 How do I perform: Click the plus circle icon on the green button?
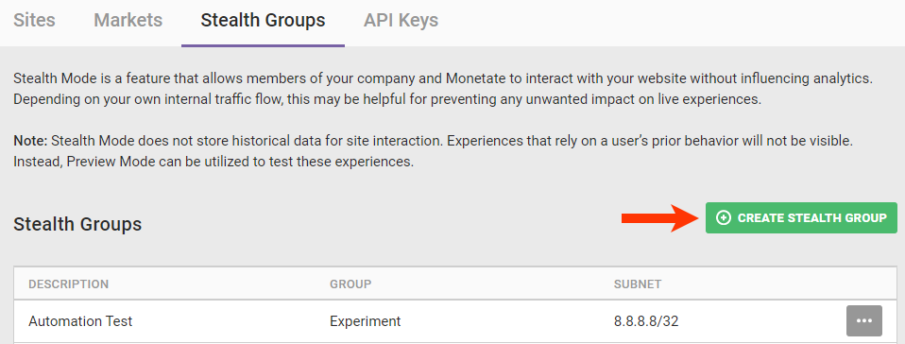coord(724,217)
